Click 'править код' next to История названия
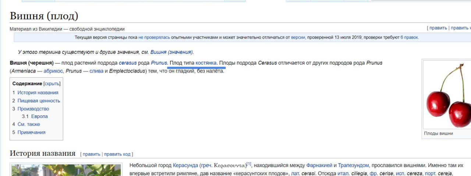The width and height of the screenshot is (471, 176). pos(117,154)
